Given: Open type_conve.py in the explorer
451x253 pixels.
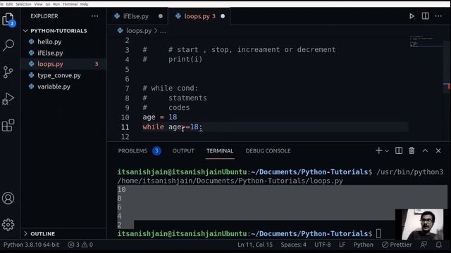Looking at the screenshot, I should (59, 75).
